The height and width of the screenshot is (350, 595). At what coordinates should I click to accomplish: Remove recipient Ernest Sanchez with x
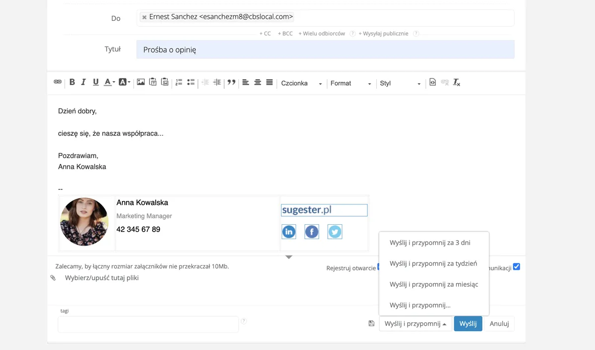click(144, 17)
